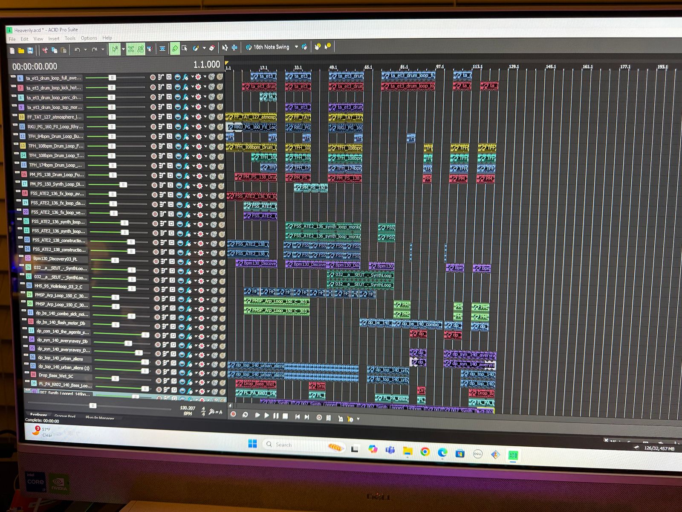682x512 pixels.
Task: Arm track 13 TFH_108bpm_Drum_Loop for record
Action: (x=153, y=146)
